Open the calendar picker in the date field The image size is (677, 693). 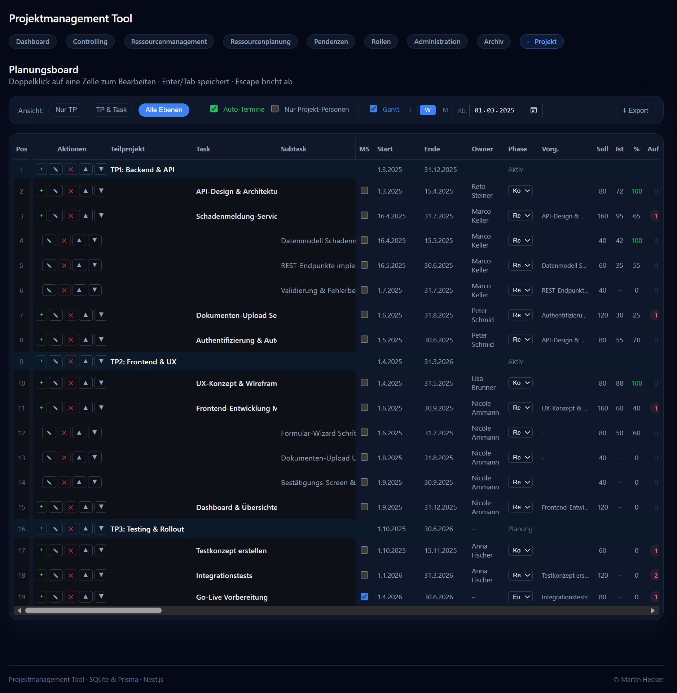pyautogui.click(x=533, y=110)
